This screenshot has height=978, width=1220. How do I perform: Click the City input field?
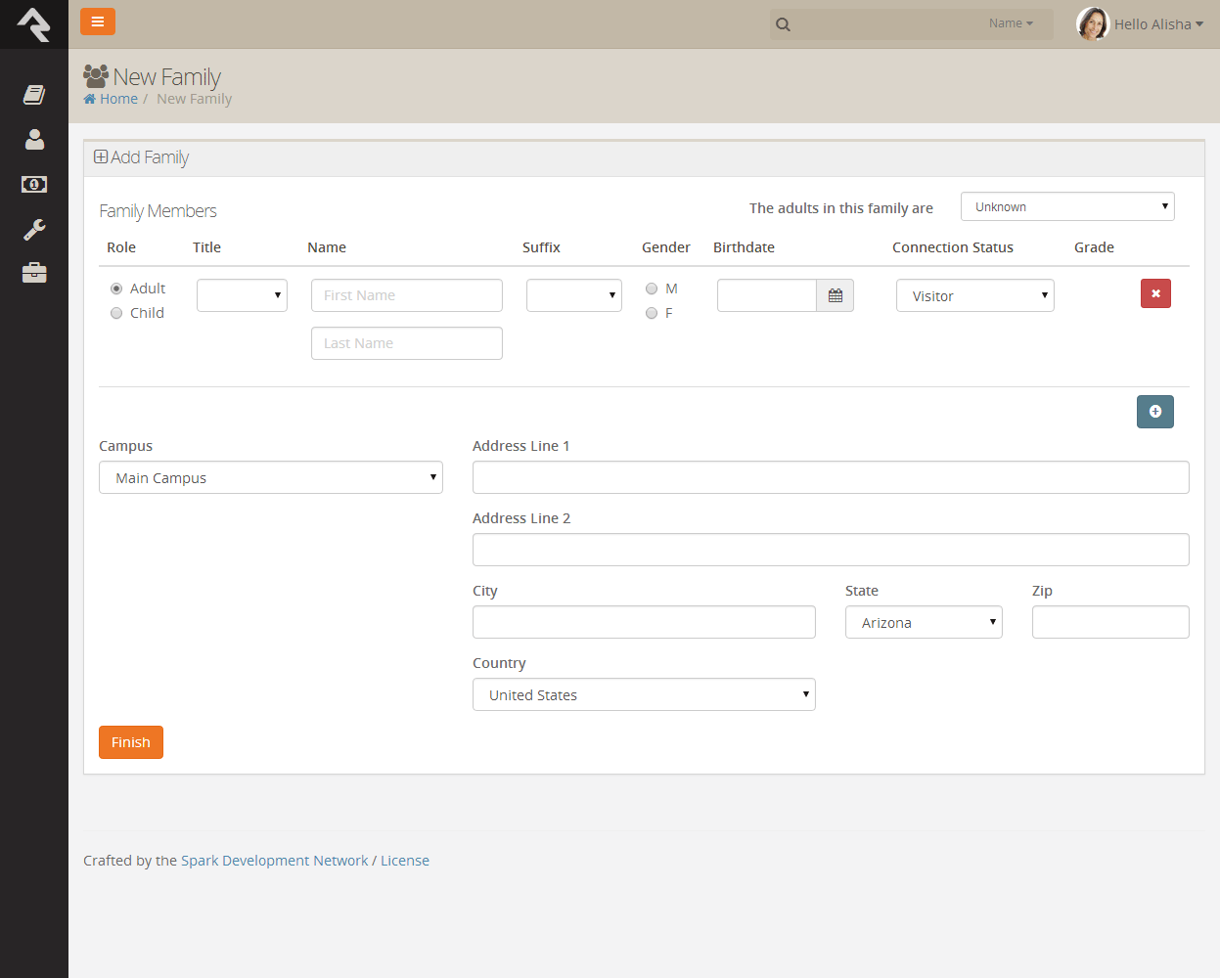pyautogui.click(x=644, y=622)
